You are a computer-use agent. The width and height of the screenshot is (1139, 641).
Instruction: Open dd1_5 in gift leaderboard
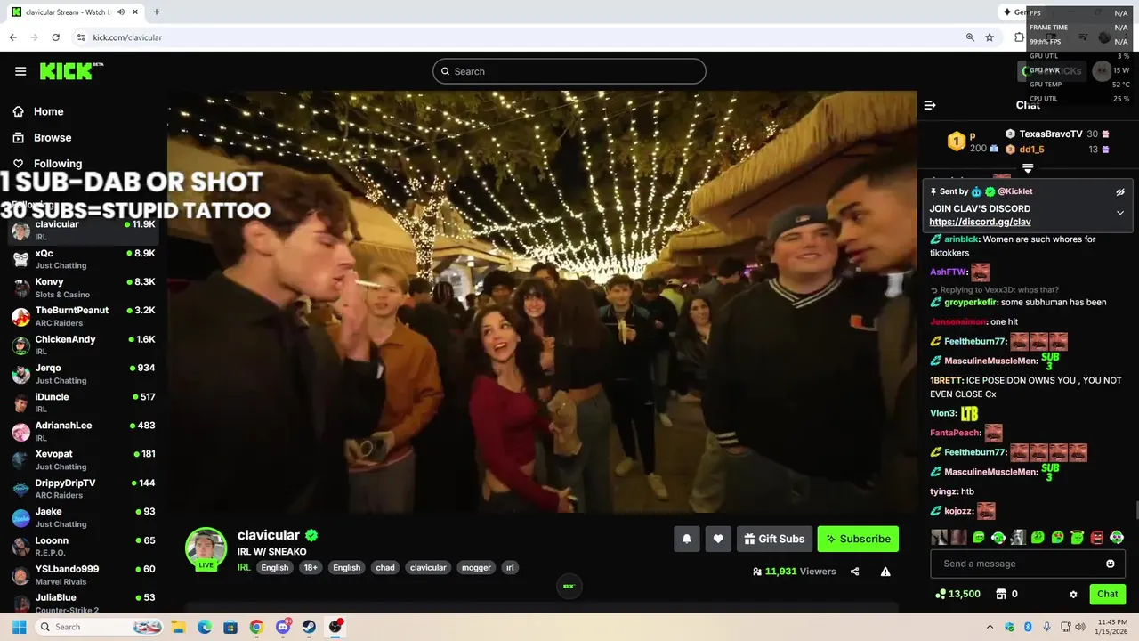(1031, 150)
